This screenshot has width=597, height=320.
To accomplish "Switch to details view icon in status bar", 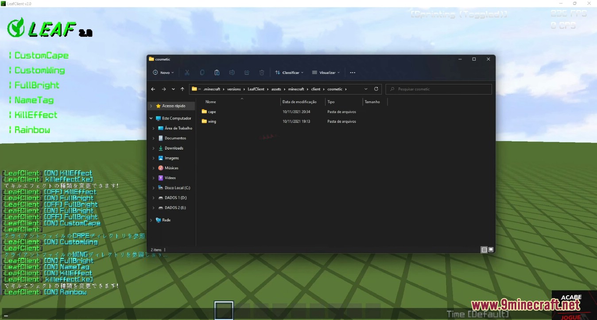I will pos(484,250).
